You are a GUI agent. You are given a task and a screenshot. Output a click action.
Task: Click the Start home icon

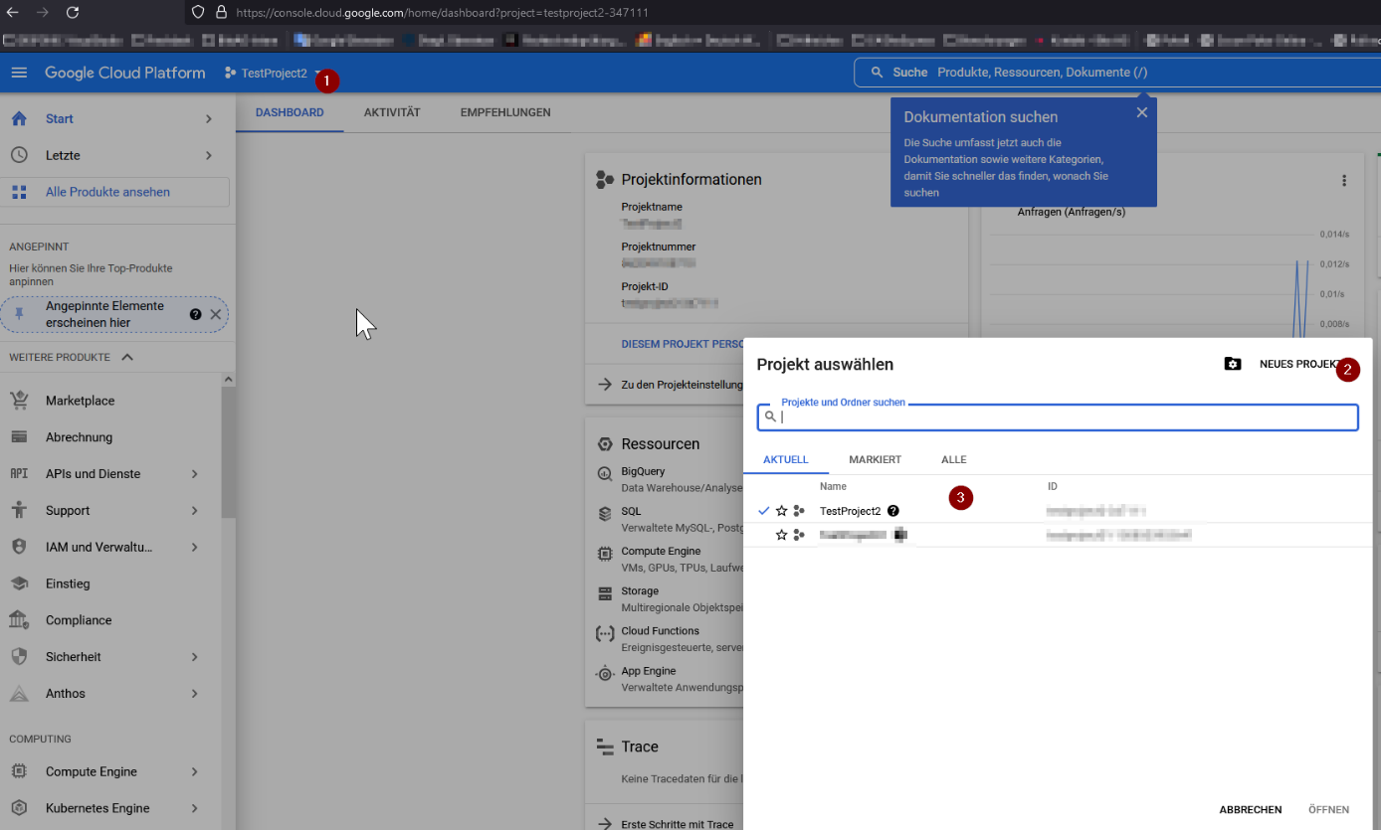pyautogui.click(x=19, y=118)
